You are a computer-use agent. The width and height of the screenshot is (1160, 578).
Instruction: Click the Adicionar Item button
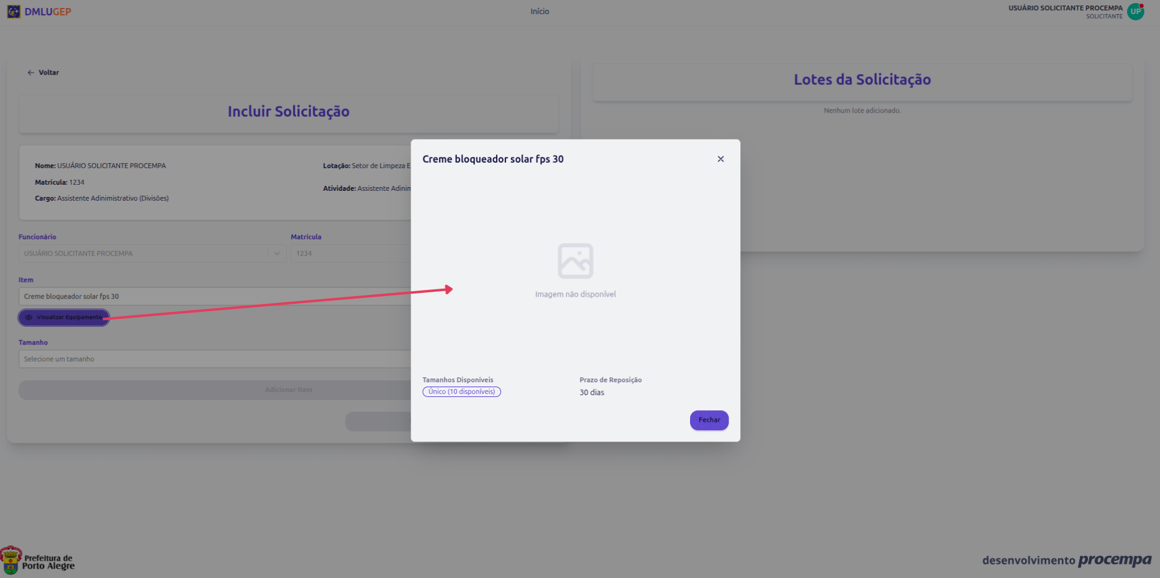click(x=214, y=390)
